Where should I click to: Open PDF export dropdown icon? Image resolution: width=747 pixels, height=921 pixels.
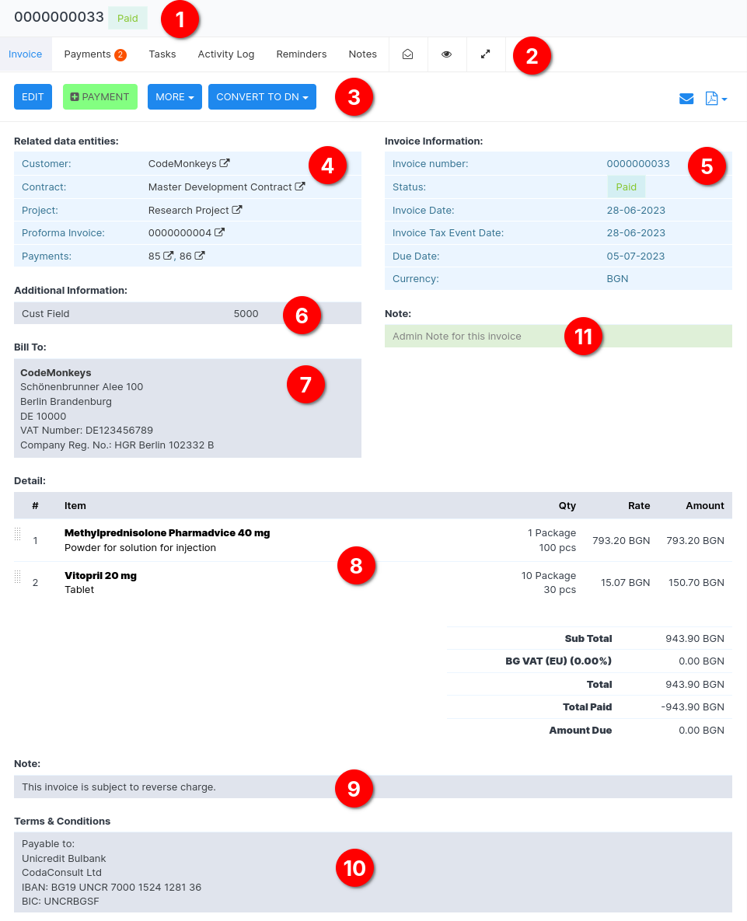pyautogui.click(x=715, y=99)
